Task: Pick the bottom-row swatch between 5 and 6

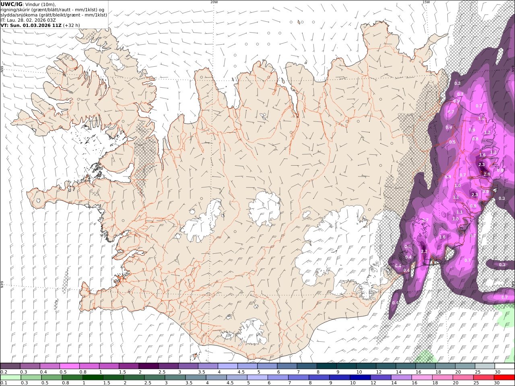Action: 257,377
